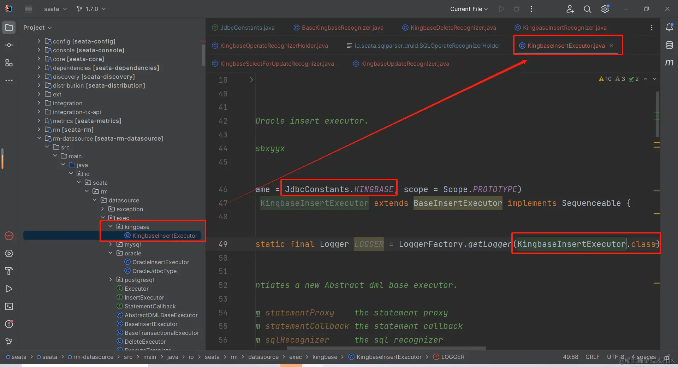Open Code With Me user icon
This screenshot has width=678, height=367.
[570, 9]
